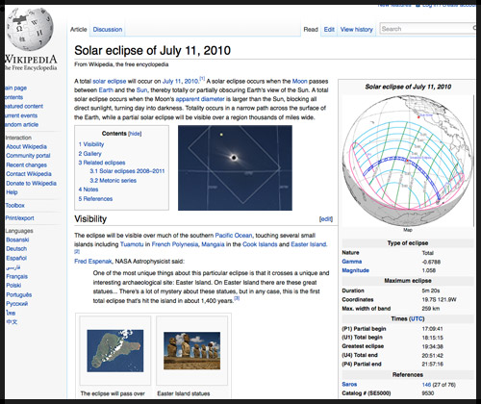Switch to Polski language version
The height and width of the screenshot is (404, 481).
coord(13,286)
